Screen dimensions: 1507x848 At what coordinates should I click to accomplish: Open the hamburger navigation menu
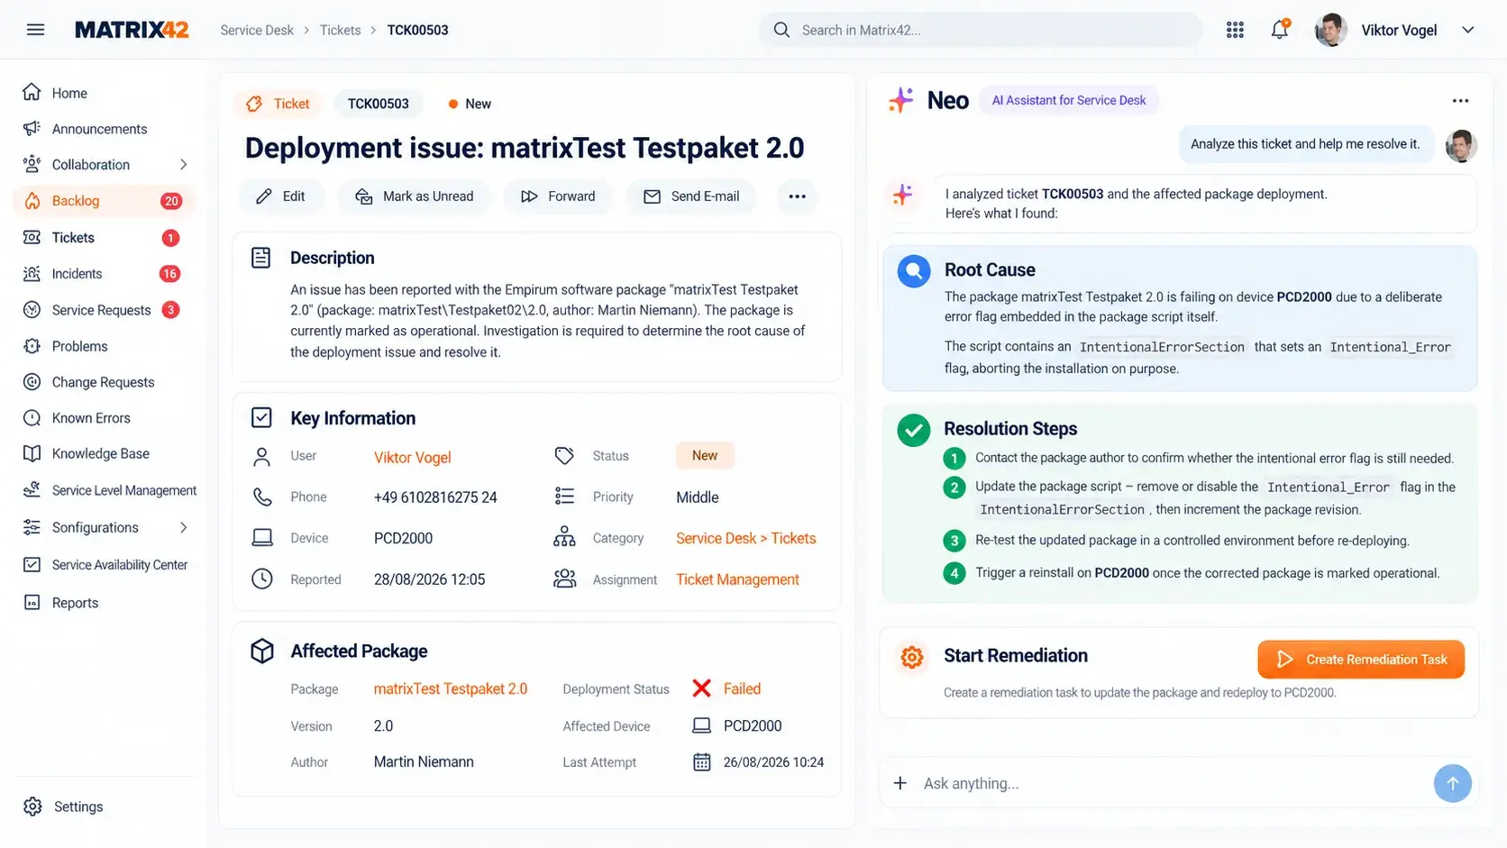coord(36,30)
